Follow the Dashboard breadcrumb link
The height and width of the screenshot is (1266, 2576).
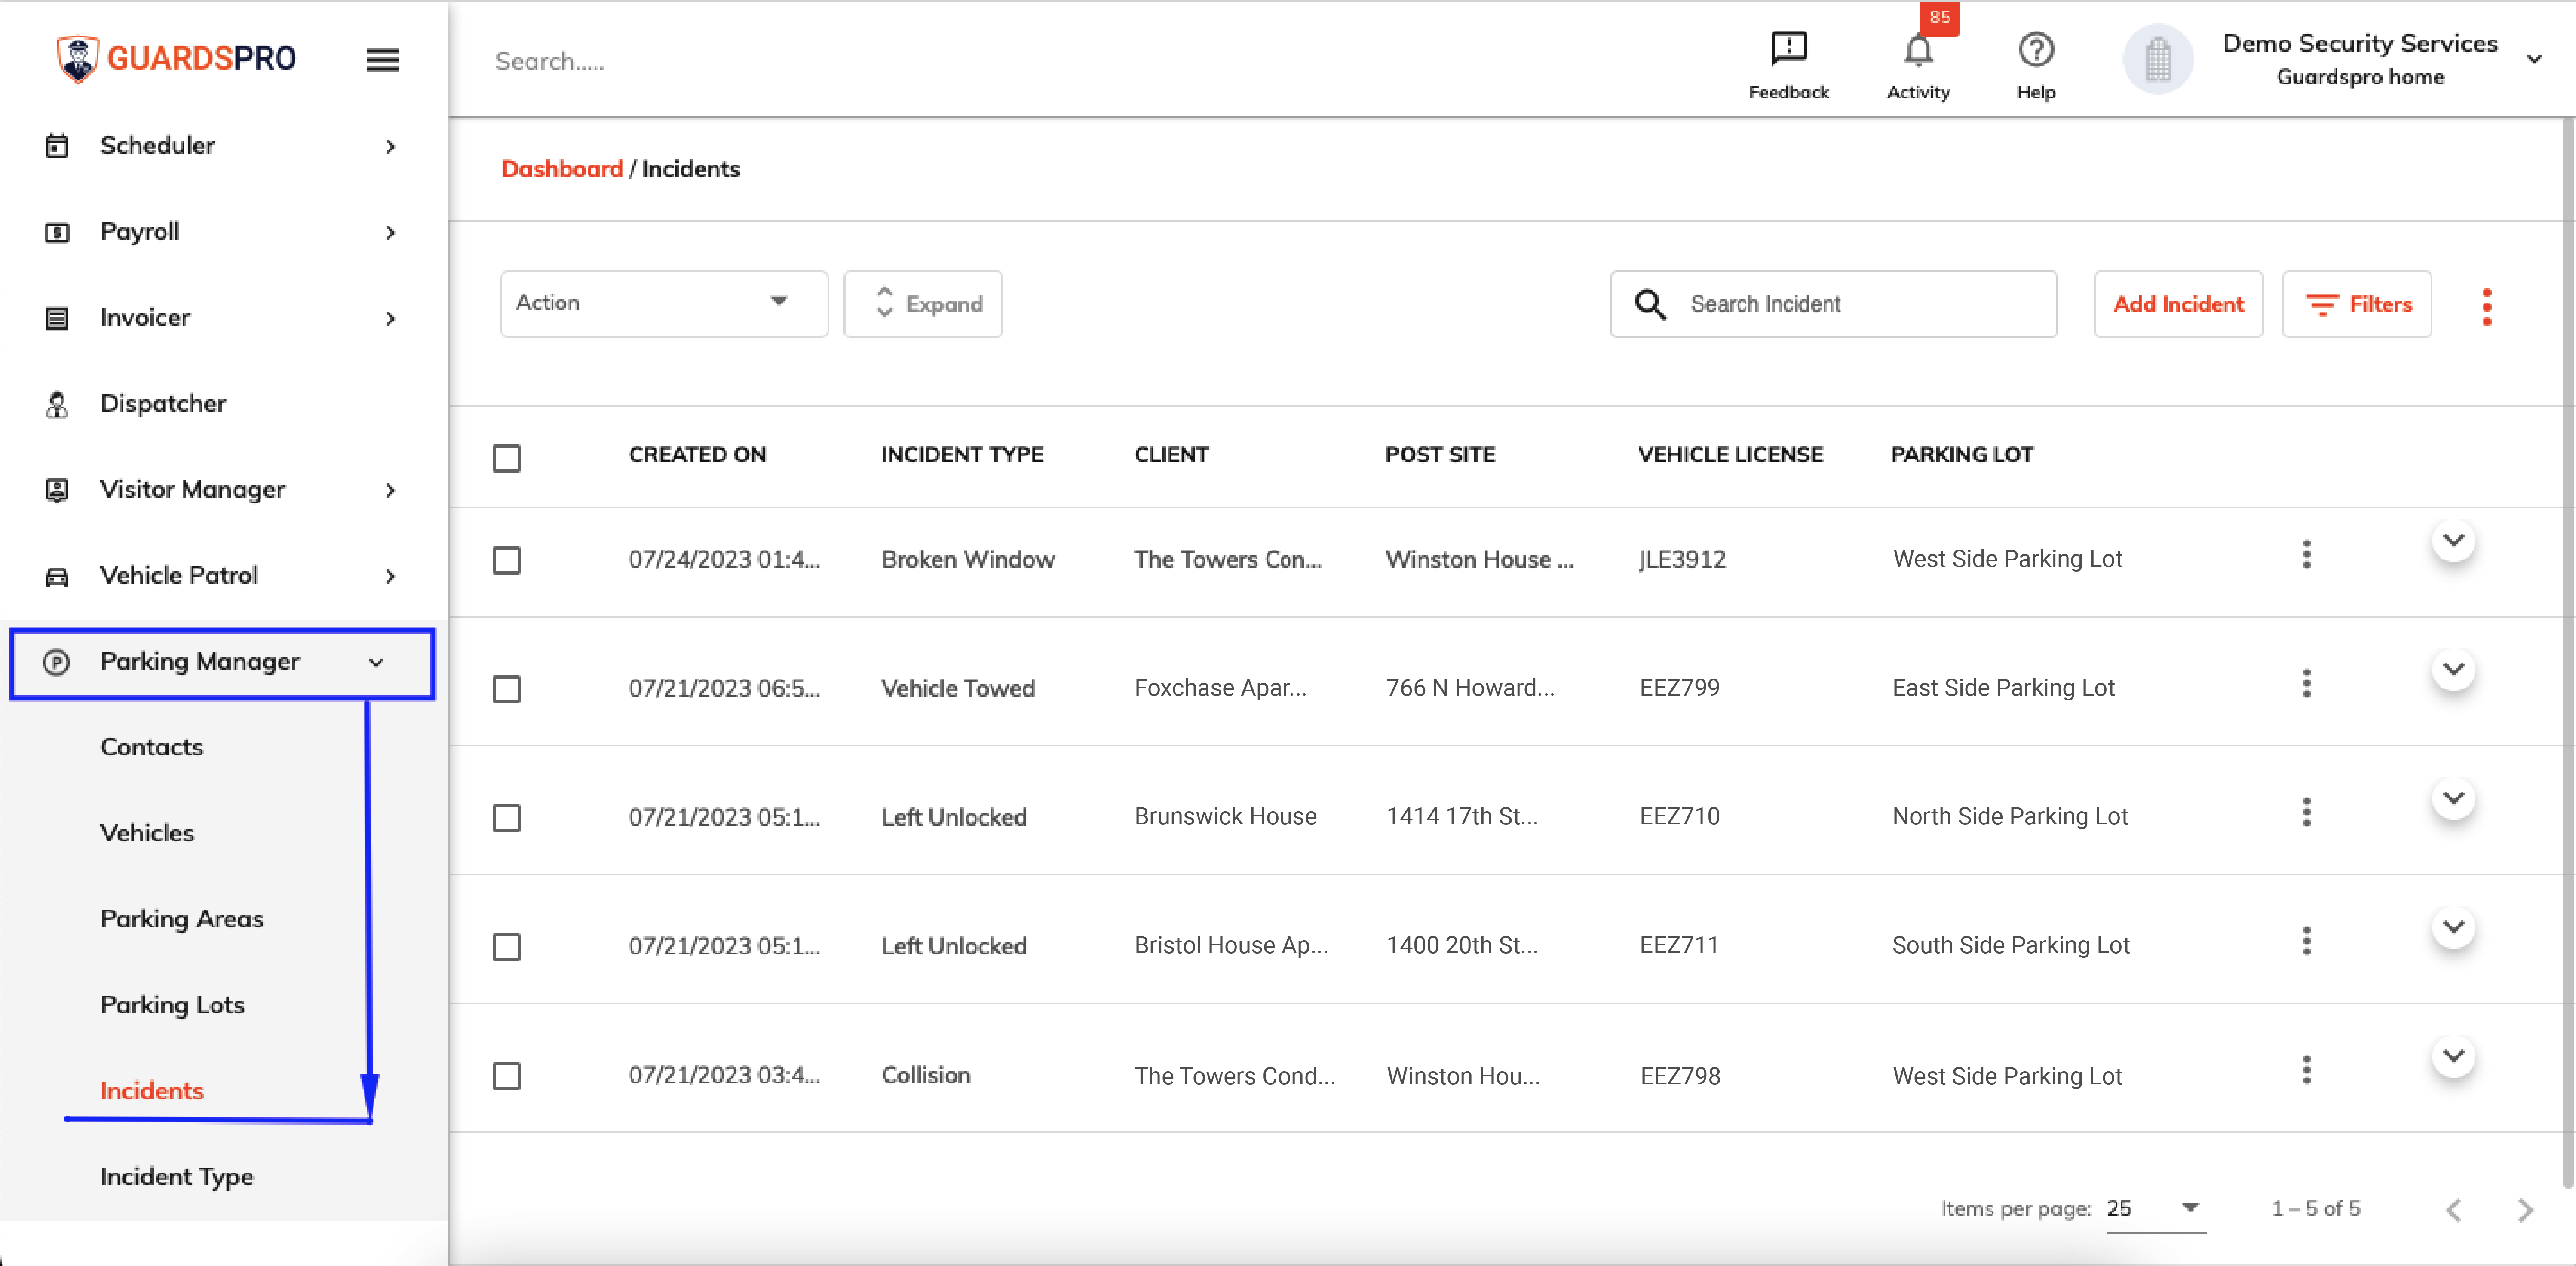(562, 169)
